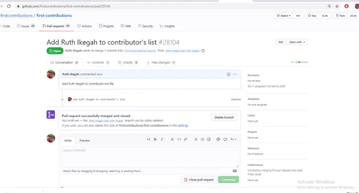This screenshot has width=359, height=193.
Task: View the stargazers count
Action: click(325, 16)
